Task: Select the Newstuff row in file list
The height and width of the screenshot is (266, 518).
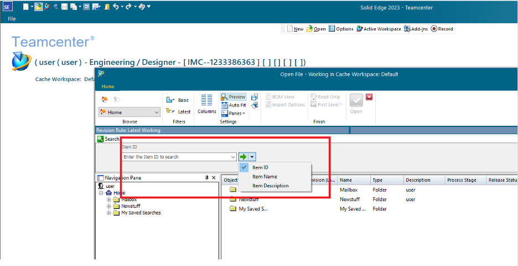Action: (x=369, y=199)
